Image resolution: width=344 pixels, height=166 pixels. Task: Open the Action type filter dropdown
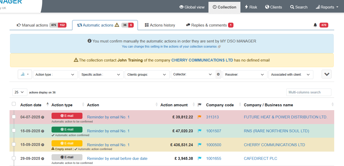point(55,75)
